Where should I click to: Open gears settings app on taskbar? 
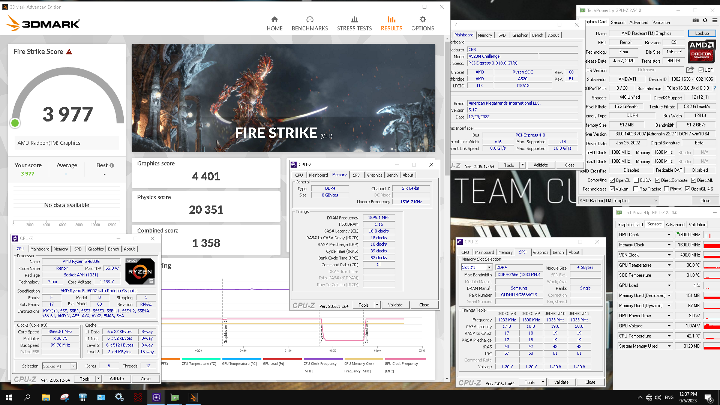[x=120, y=397]
